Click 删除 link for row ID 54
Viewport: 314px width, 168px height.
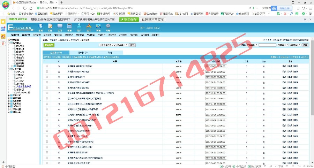(296, 66)
